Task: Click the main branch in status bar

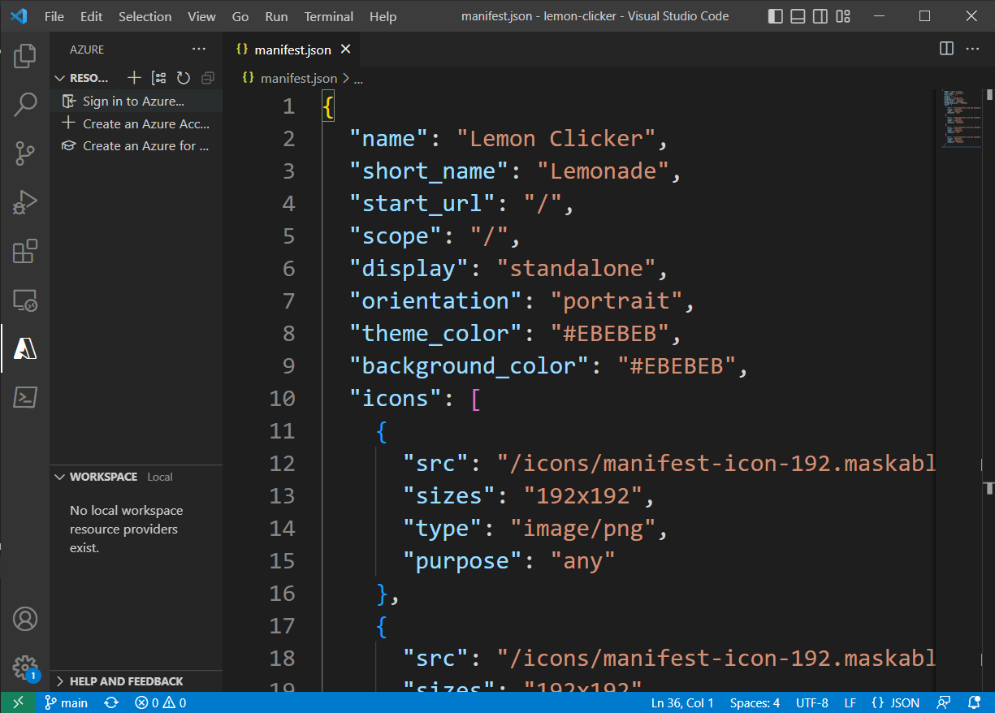Action: 66,702
